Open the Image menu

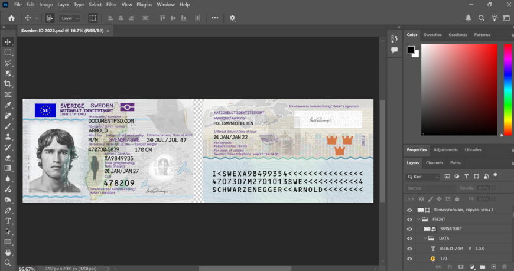[46, 5]
